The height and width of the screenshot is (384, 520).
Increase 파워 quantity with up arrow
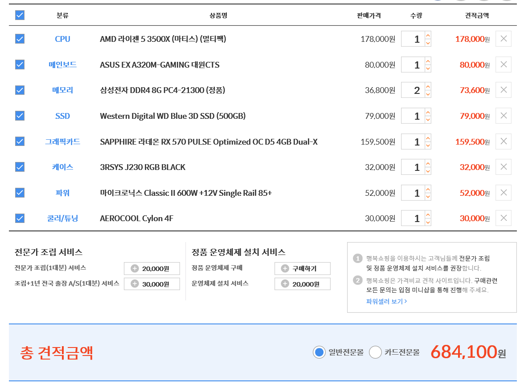(x=428, y=189)
